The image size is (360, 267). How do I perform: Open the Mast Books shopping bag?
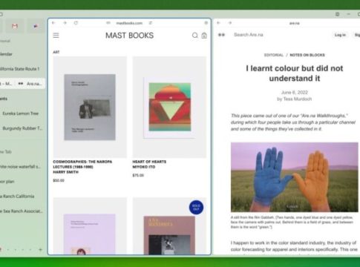204,36
